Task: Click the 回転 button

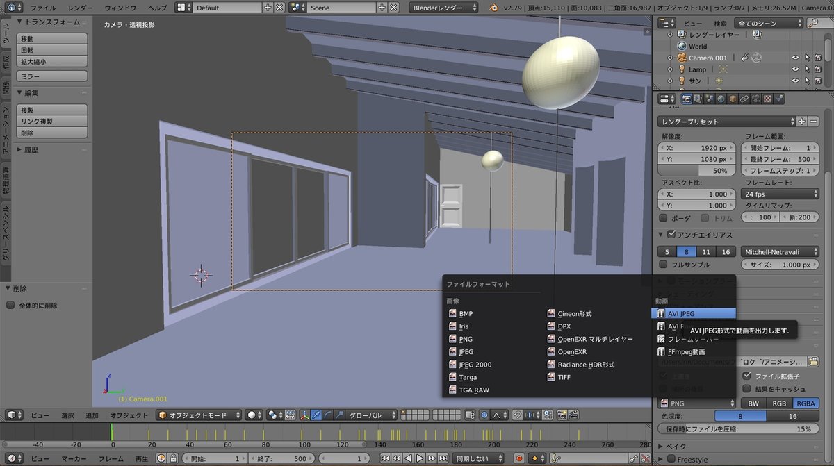Action: pyautogui.click(x=52, y=50)
